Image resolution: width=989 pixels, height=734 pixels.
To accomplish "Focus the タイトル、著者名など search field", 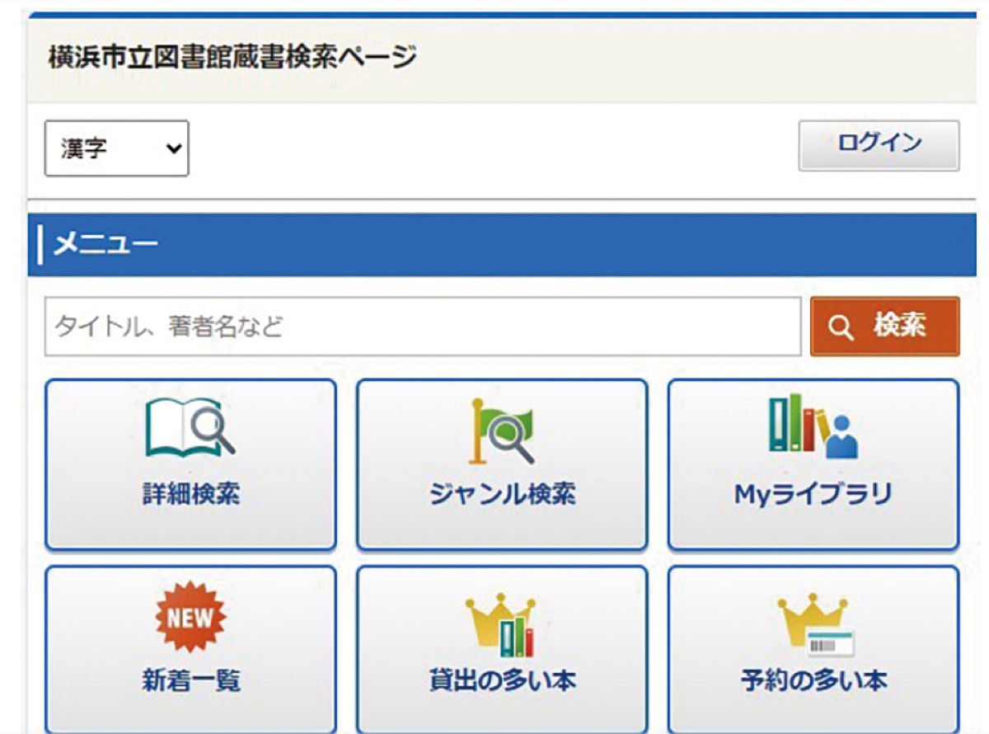I will pyautogui.click(x=422, y=327).
